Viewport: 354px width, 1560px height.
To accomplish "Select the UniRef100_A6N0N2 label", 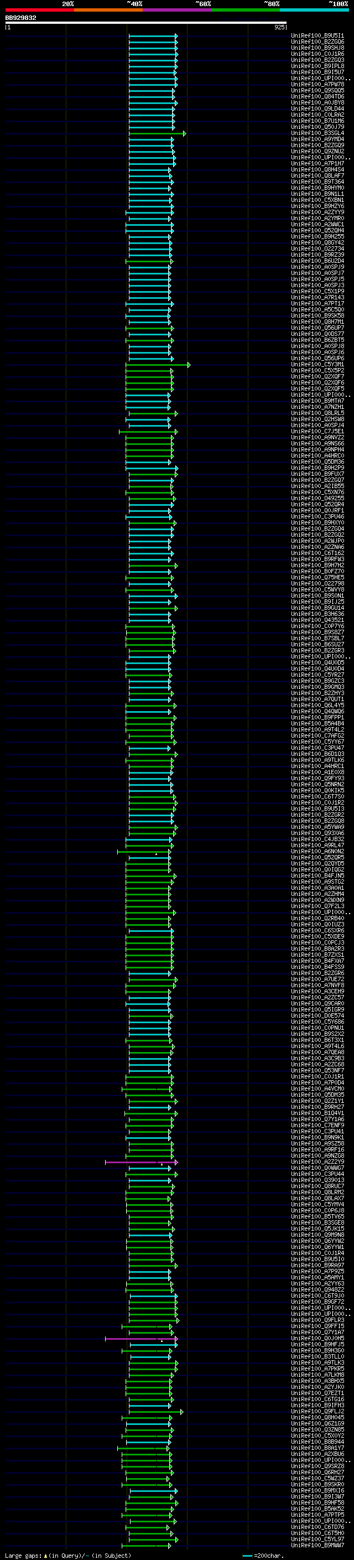I will tap(317, 852).
